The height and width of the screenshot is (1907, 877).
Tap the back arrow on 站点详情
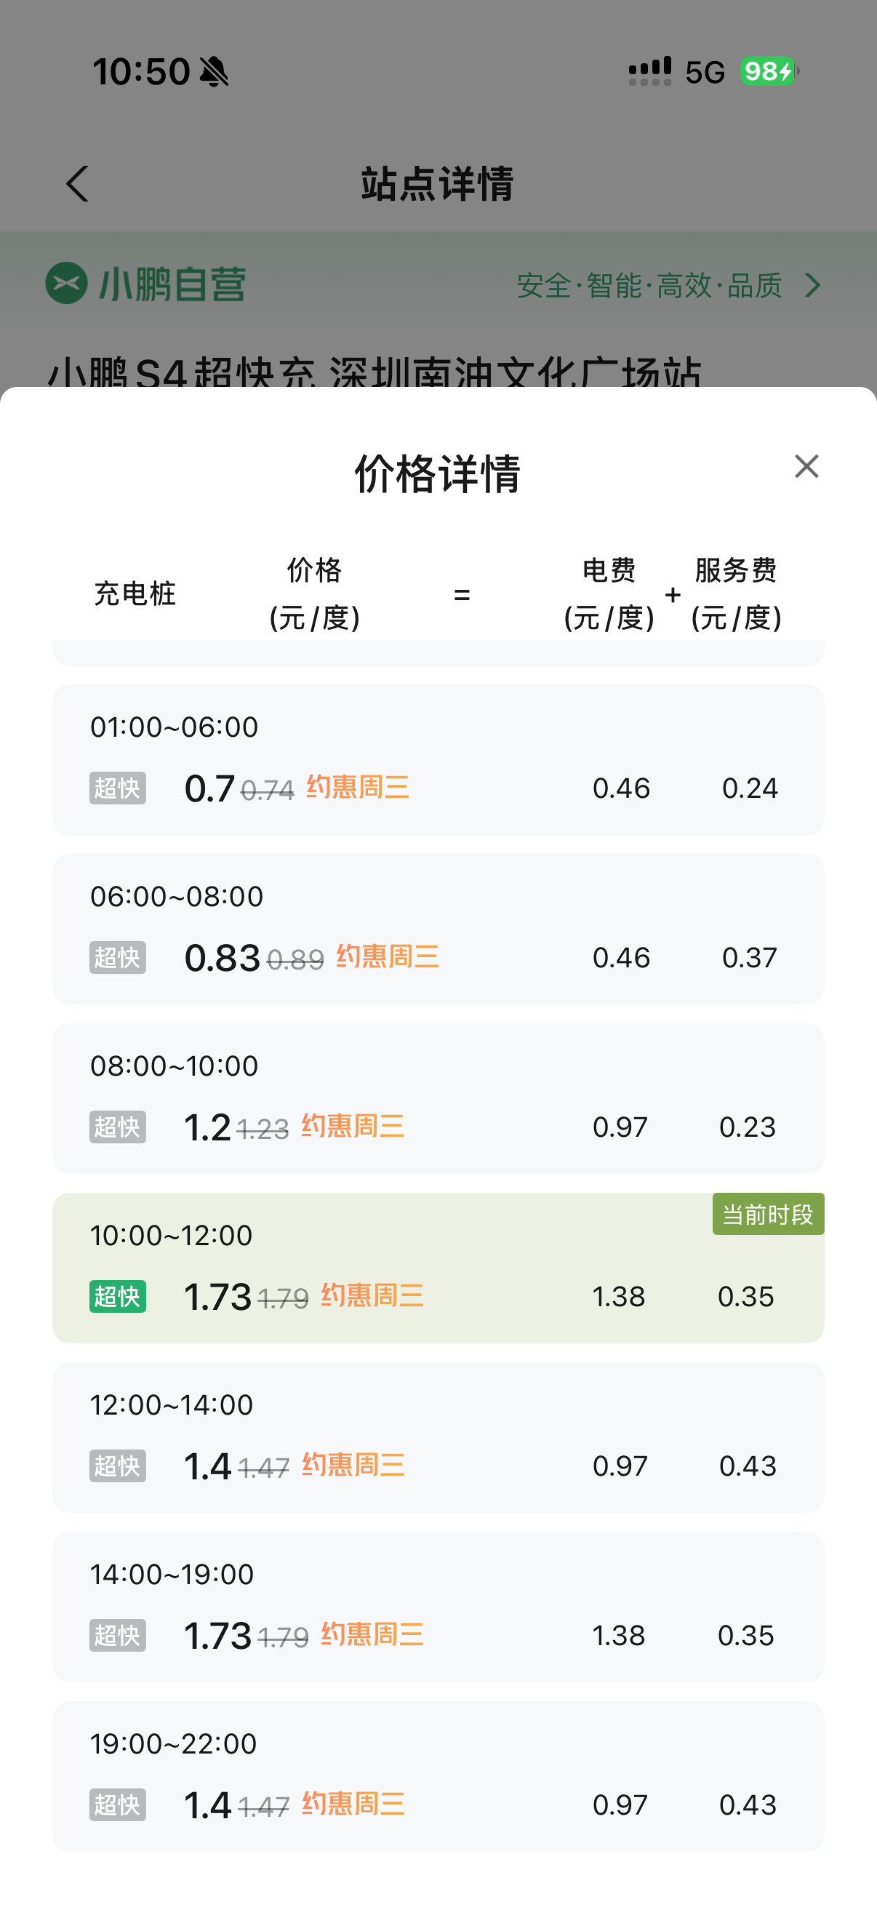(78, 183)
